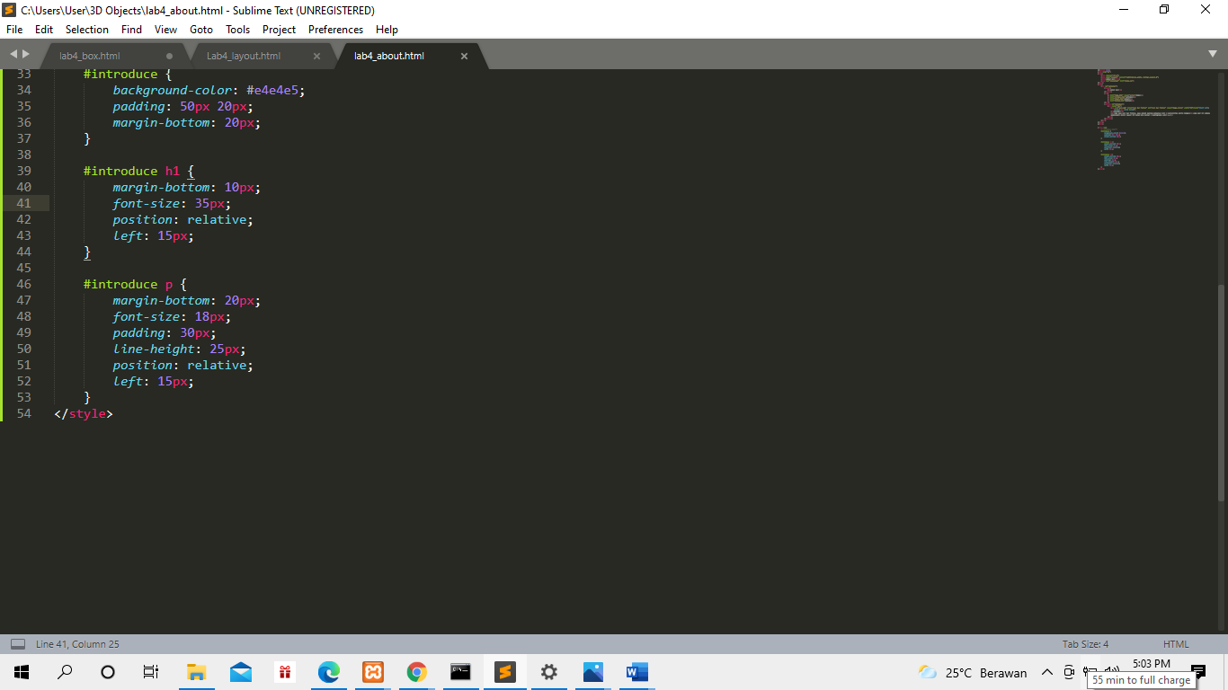Close the lab4_about.html tab

464,56
